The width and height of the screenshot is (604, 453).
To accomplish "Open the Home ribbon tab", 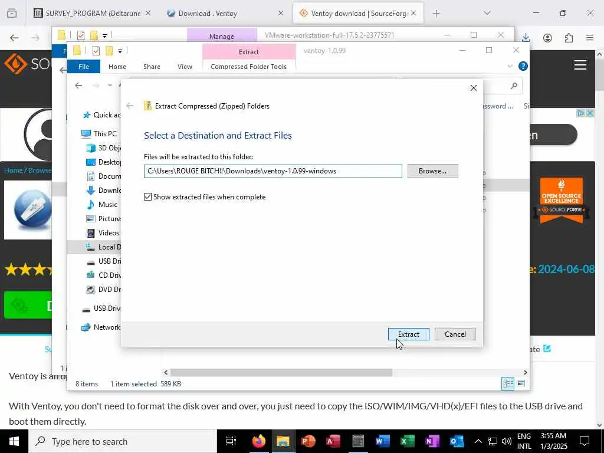I will click(x=117, y=67).
